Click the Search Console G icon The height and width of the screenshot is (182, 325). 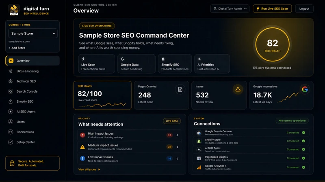coord(11,91)
